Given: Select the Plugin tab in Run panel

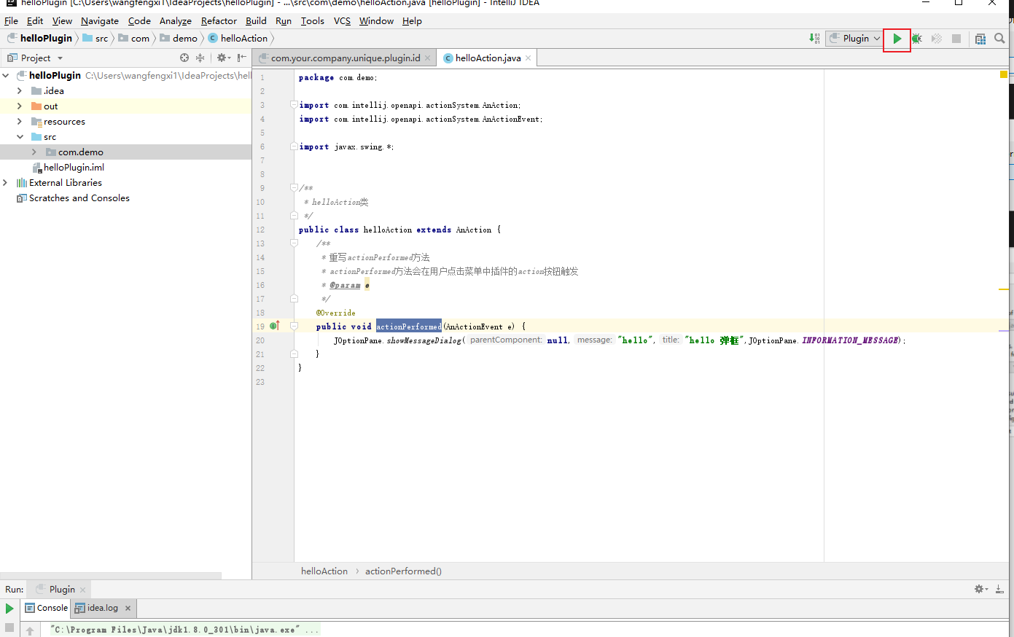Looking at the screenshot, I should click(x=62, y=590).
